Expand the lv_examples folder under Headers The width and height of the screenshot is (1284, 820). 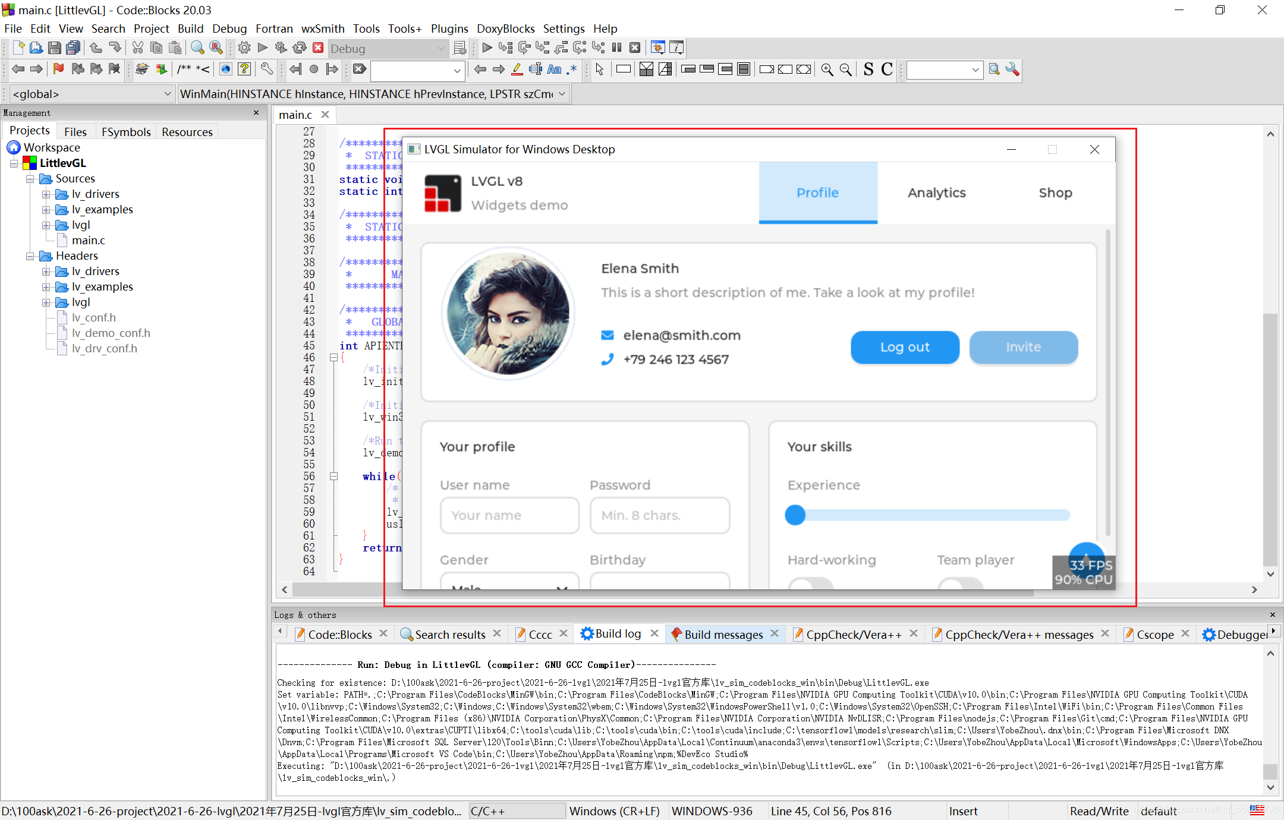coord(46,287)
